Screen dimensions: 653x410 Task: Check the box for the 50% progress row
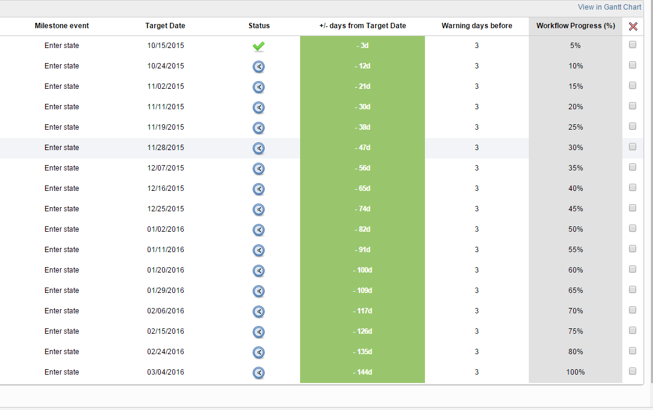(x=632, y=228)
